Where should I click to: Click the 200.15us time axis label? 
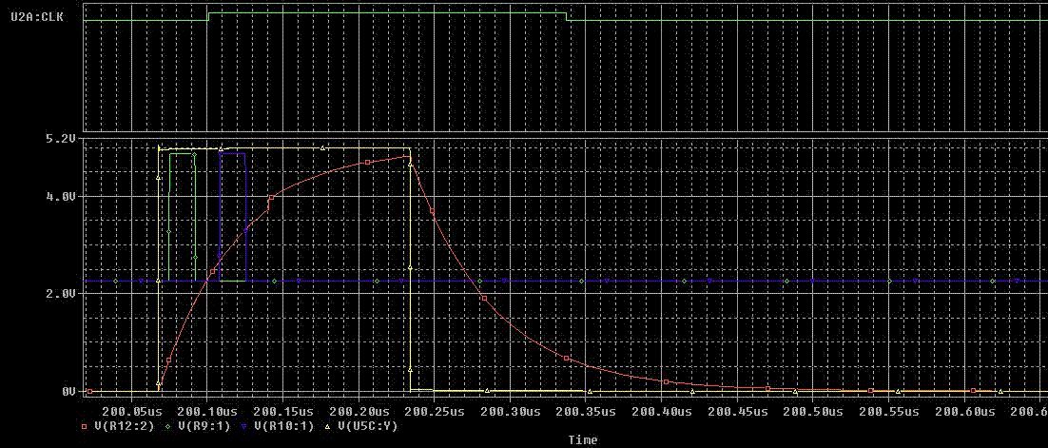(282, 409)
